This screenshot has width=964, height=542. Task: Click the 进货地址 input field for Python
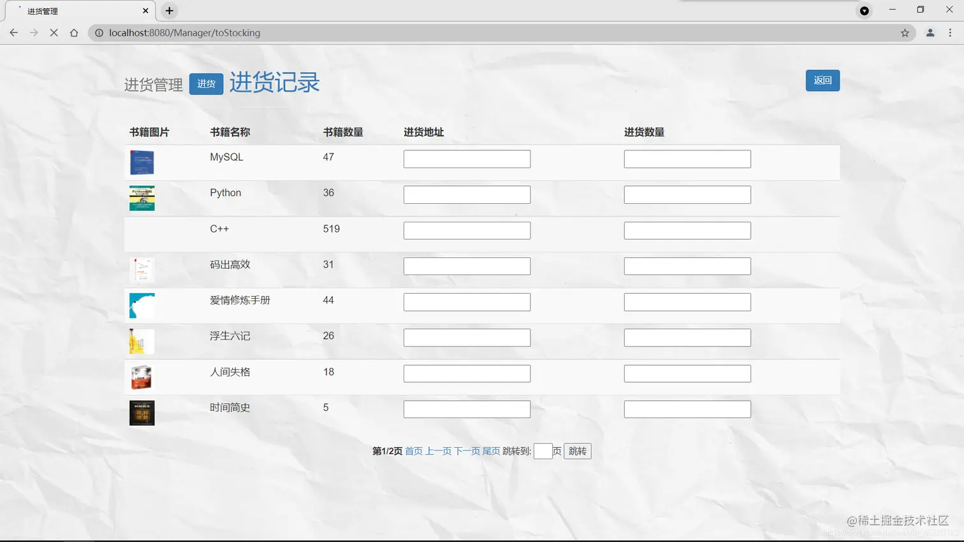pyautogui.click(x=467, y=194)
